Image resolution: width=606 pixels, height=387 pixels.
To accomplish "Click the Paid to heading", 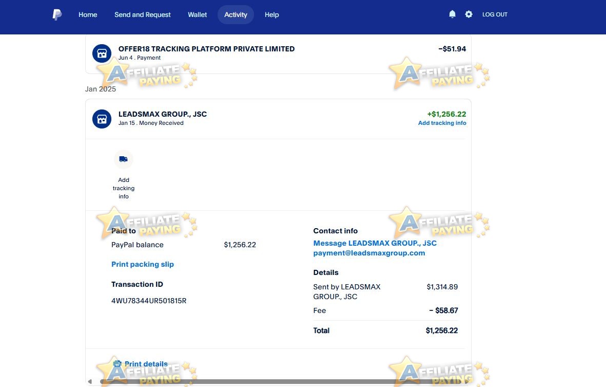I will pyautogui.click(x=124, y=231).
